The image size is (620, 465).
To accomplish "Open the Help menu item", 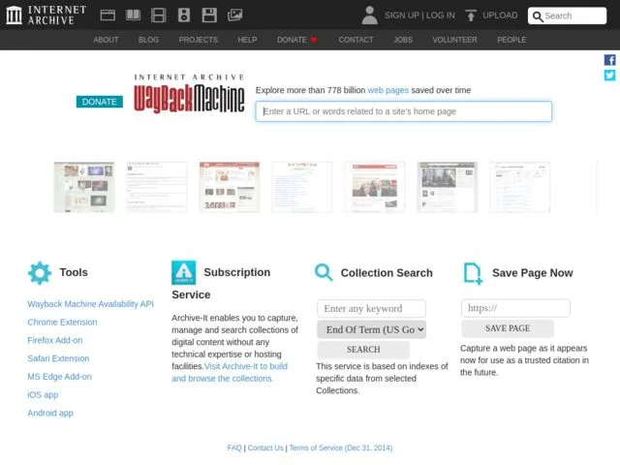I will click(248, 40).
